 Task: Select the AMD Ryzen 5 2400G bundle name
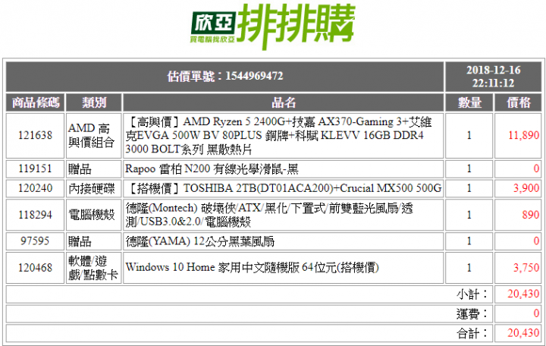pos(278,135)
